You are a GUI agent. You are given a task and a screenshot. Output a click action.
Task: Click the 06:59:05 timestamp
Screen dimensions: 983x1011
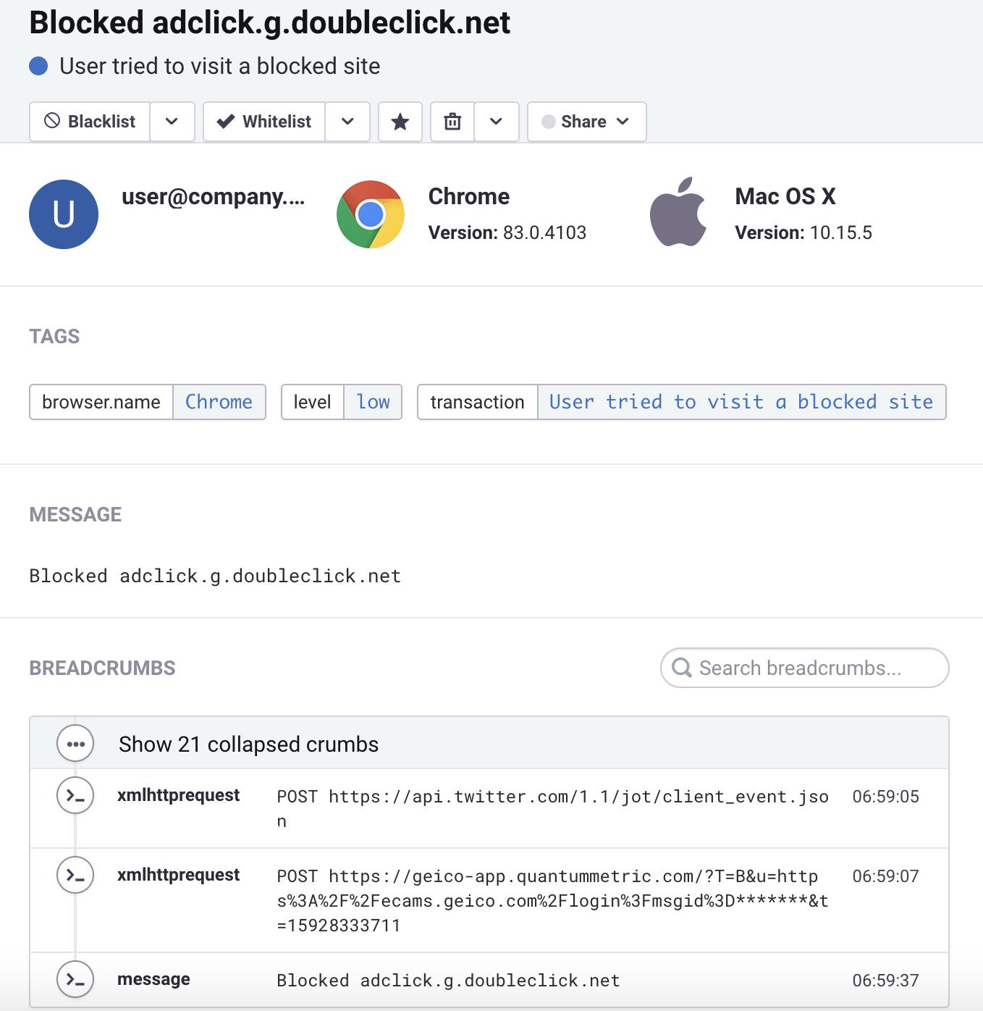click(885, 797)
